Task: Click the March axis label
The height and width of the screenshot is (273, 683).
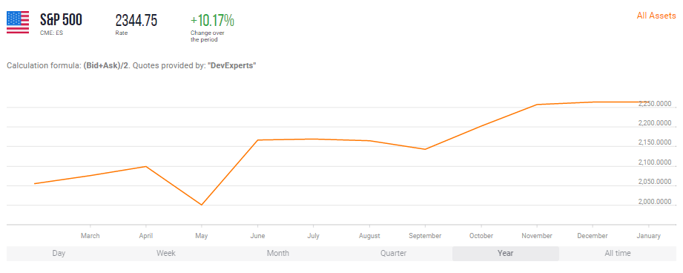Action: tap(90, 236)
